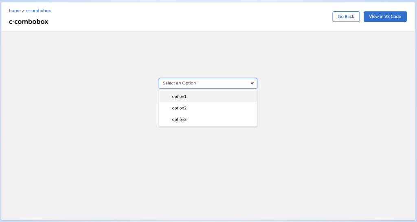Click the dropdown arrow icon in combobox
This screenshot has height=222, width=417.
tap(252, 83)
